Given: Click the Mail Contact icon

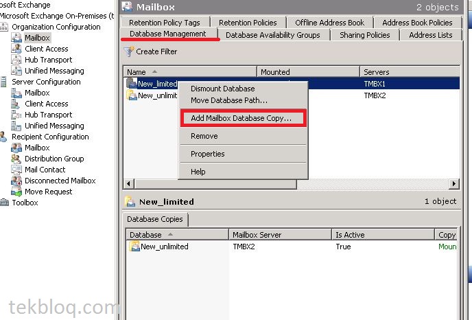Looking at the screenshot, I should pos(16,170).
